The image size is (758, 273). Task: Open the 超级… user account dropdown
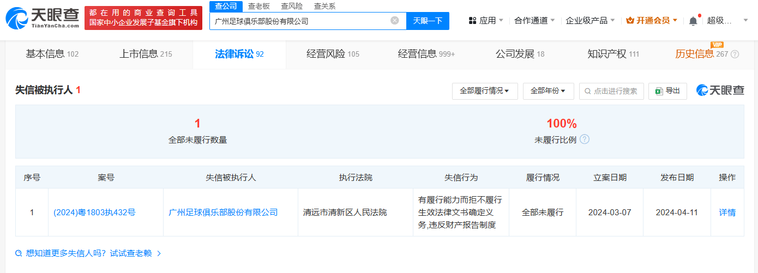(x=727, y=21)
